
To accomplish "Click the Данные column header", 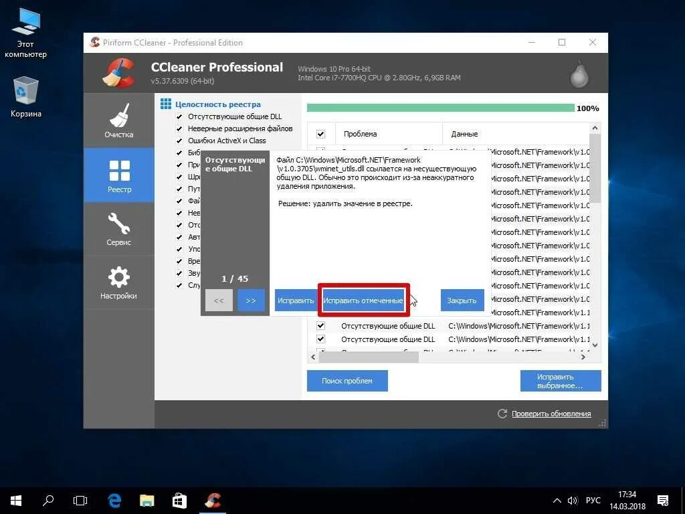I will click(x=516, y=134).
